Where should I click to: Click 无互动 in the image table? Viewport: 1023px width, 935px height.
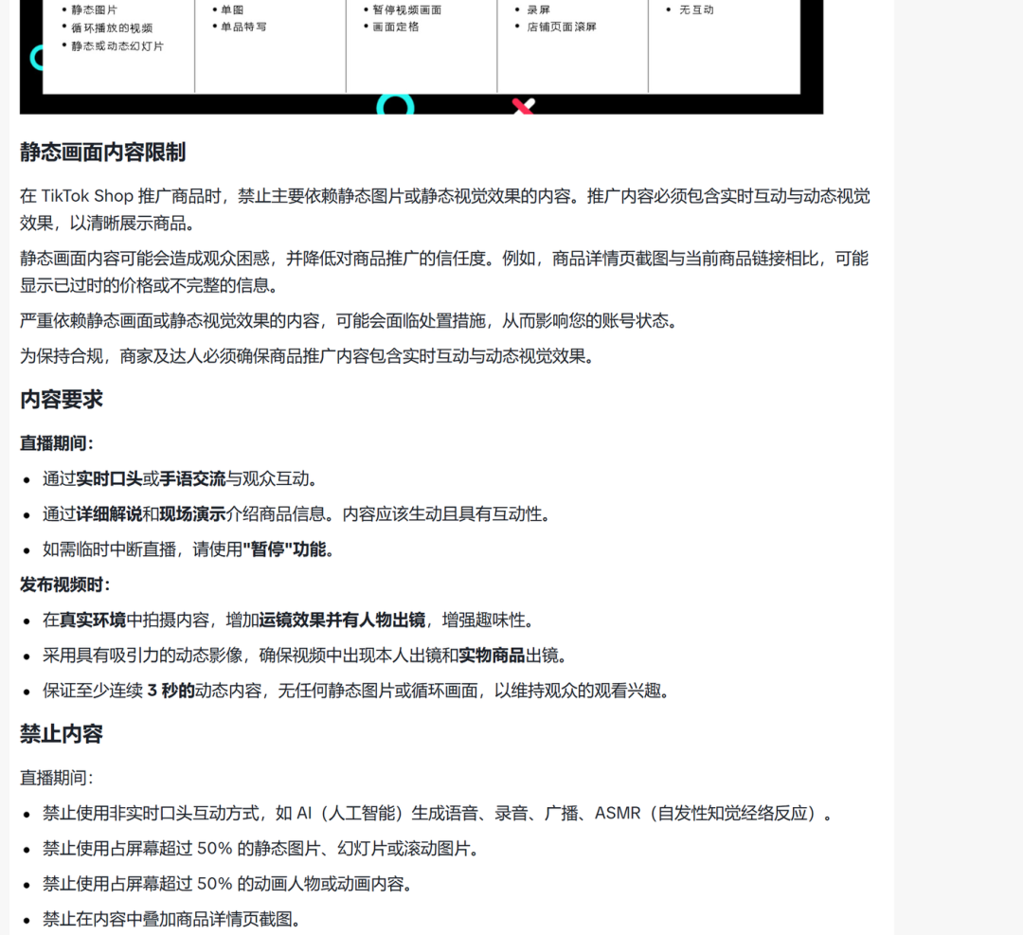[x=696, y=9]
